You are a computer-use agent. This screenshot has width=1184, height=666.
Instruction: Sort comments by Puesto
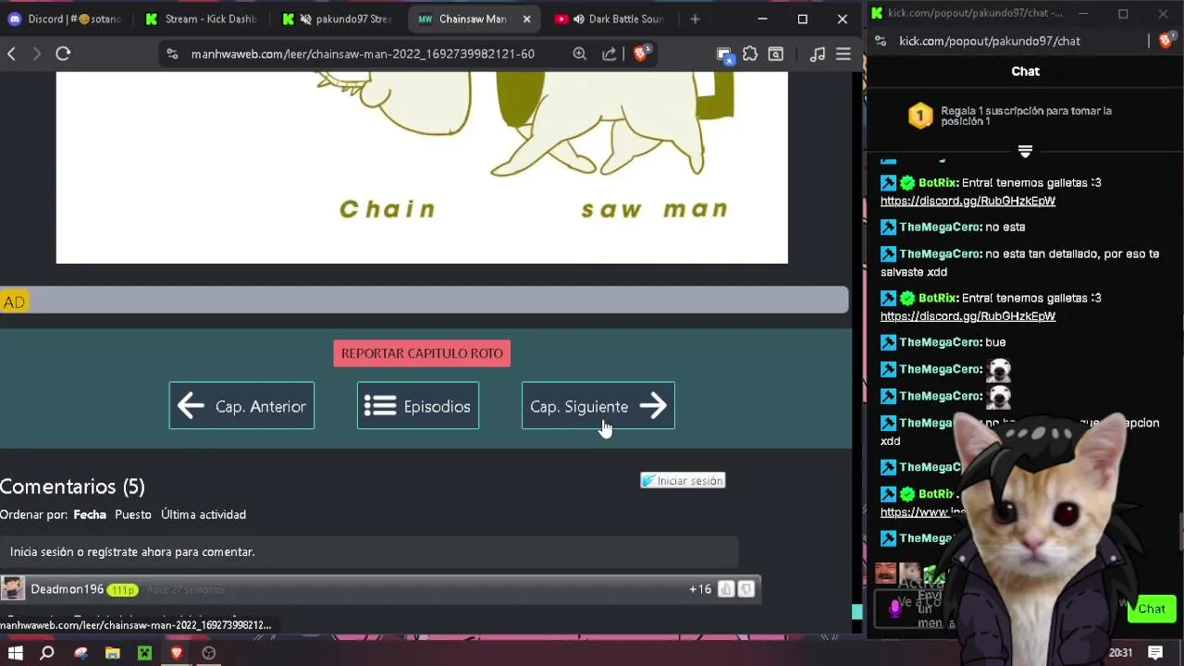[x=133, y=514]
